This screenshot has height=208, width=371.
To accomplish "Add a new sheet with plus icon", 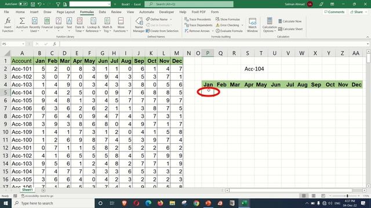I will (x=43, y=190).
